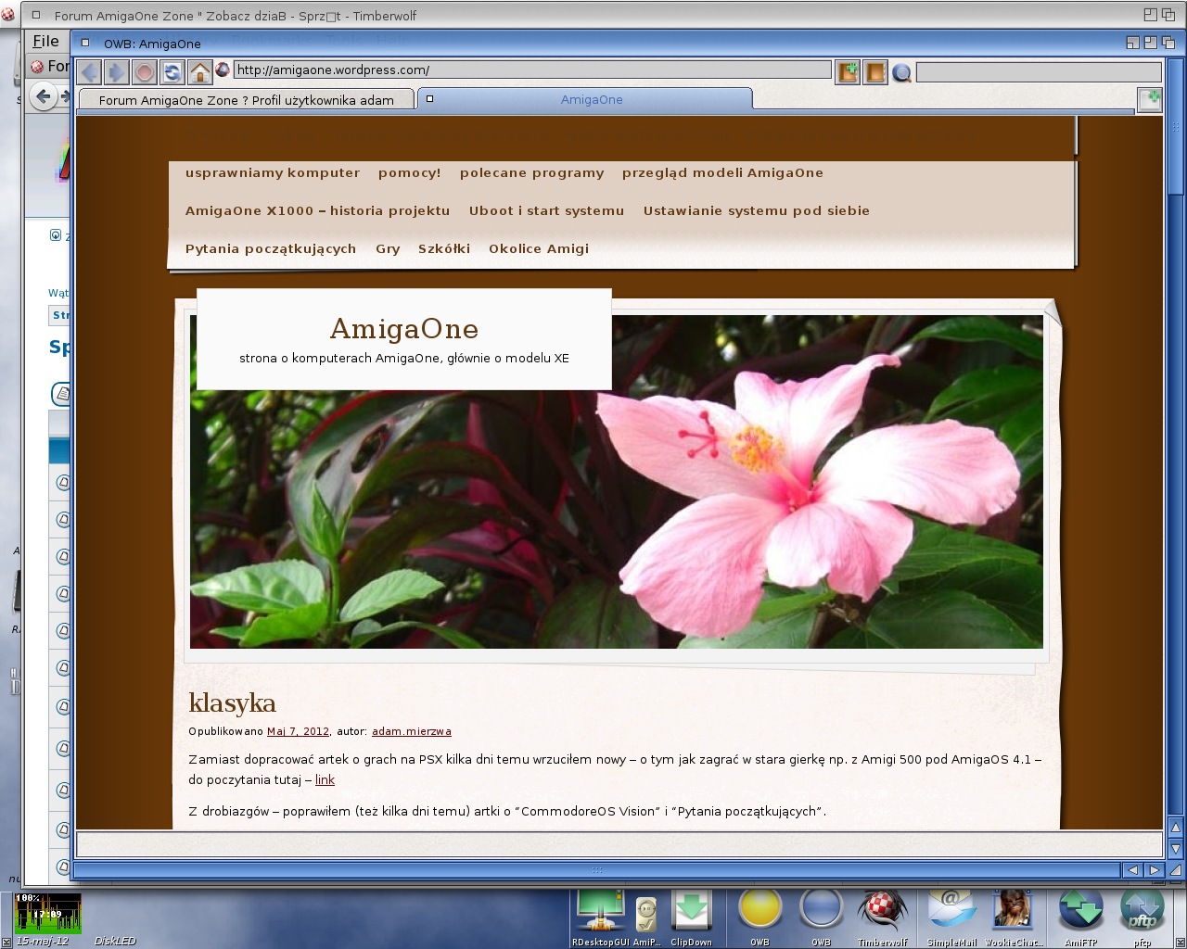The width and height of the screenshot is (1187, 949).
Task: Click horizontal scrollbar right arrow
Action: pos(1154,870)
